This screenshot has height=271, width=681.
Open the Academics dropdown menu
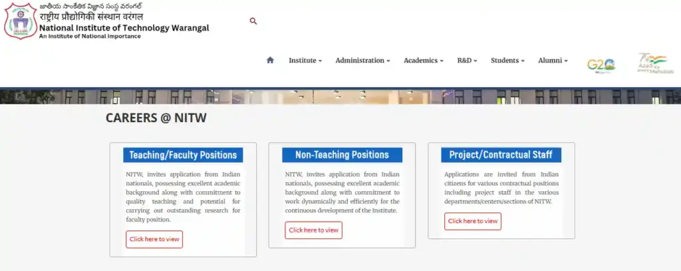pyautogui.click(x=423, y=60)
